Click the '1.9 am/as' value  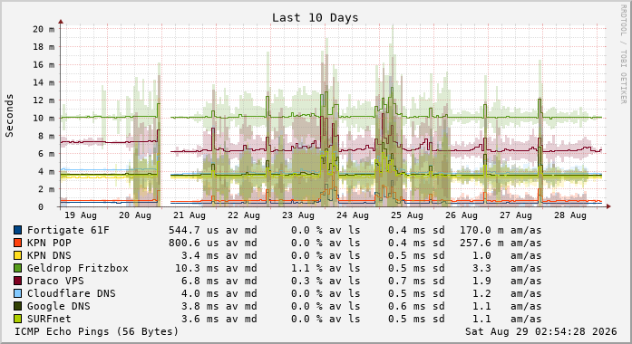507,281
